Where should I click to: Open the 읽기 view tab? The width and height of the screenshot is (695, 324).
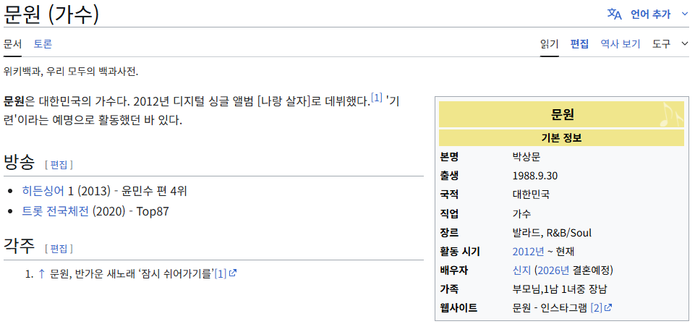coord(550,44)
